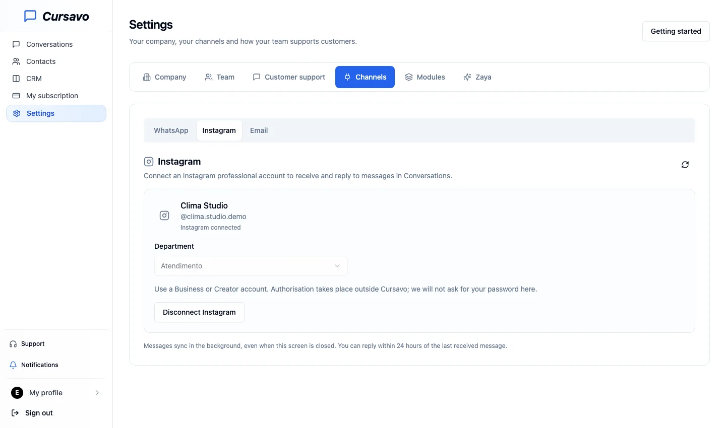
Task: Open the Customer support tab
Action: pos(289,77)
